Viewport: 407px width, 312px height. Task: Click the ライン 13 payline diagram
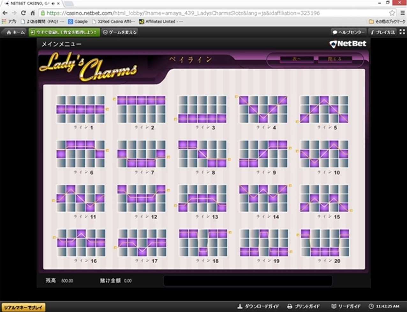pos(202,198)
